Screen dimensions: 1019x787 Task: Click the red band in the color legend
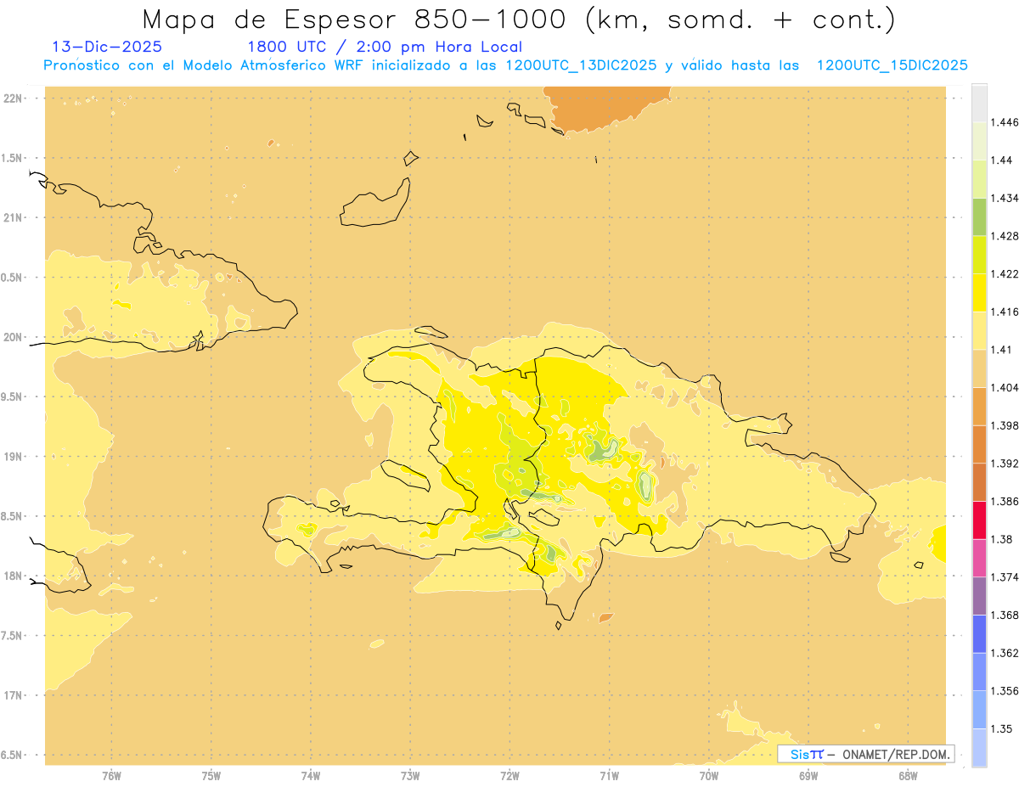click(x=980, y=520)
